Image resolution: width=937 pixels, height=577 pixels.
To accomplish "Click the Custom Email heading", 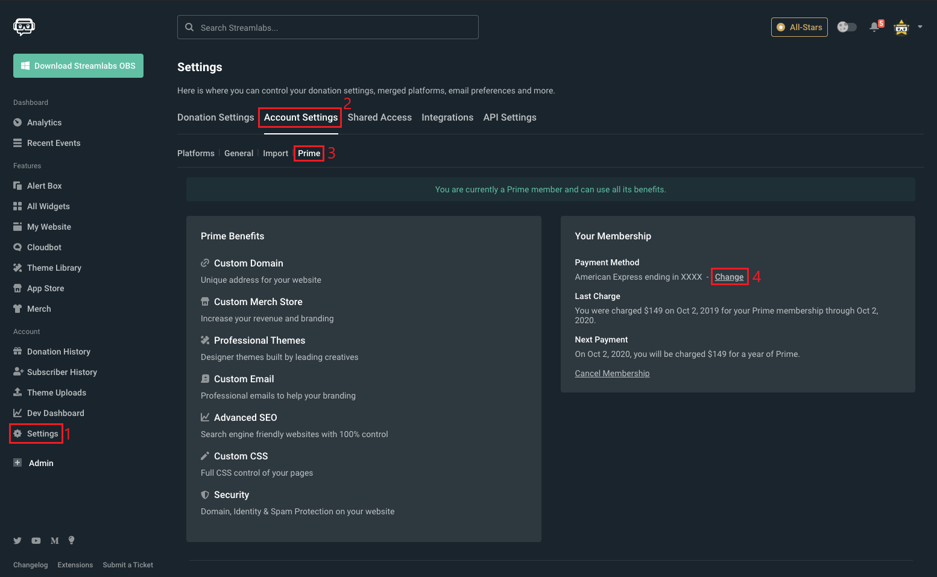I will (x=244, y=379).
